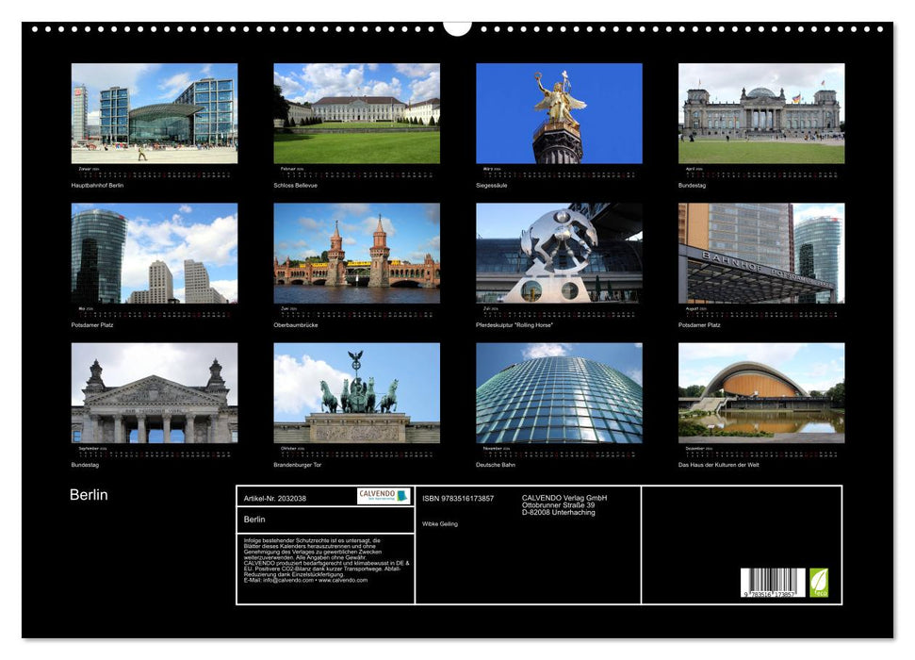Viewport: 915px width, 660px height.
Task: Click the author name Wibke Geiling
Action: [440, 523]
